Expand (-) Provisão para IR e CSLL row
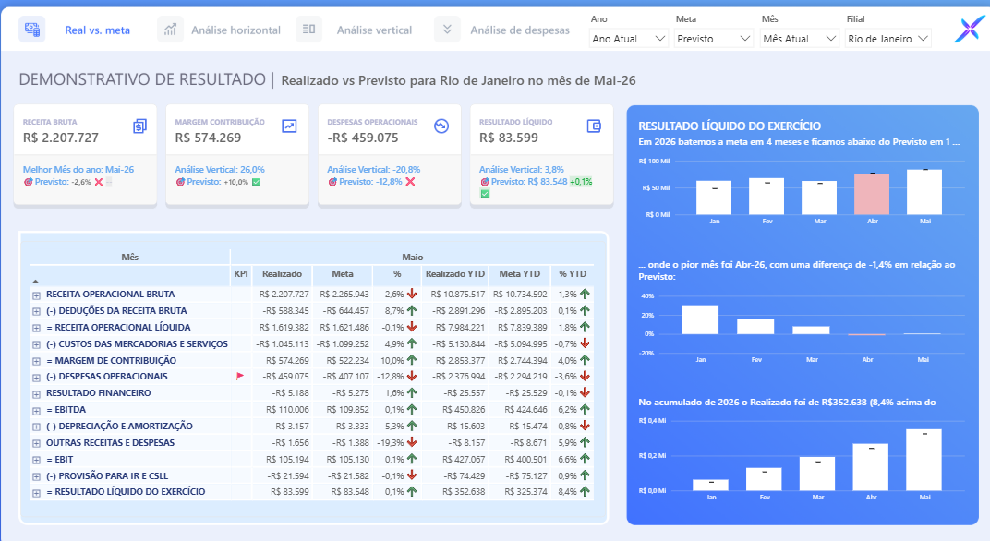The height and width of the screenshot is (541, 990). [x=36, y=476]
